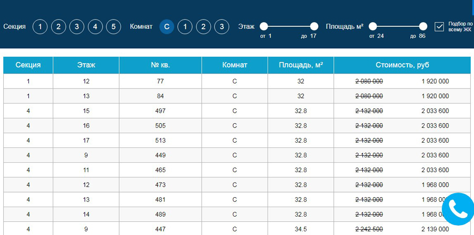
Task: Click the 'от 24' area minimum value
Action: point(377,36)
